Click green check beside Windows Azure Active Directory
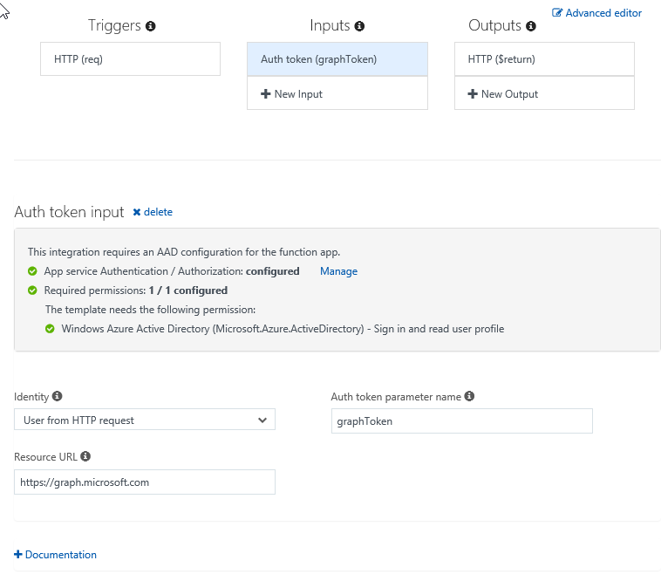The image size is (661, 581). pos(51,329)
